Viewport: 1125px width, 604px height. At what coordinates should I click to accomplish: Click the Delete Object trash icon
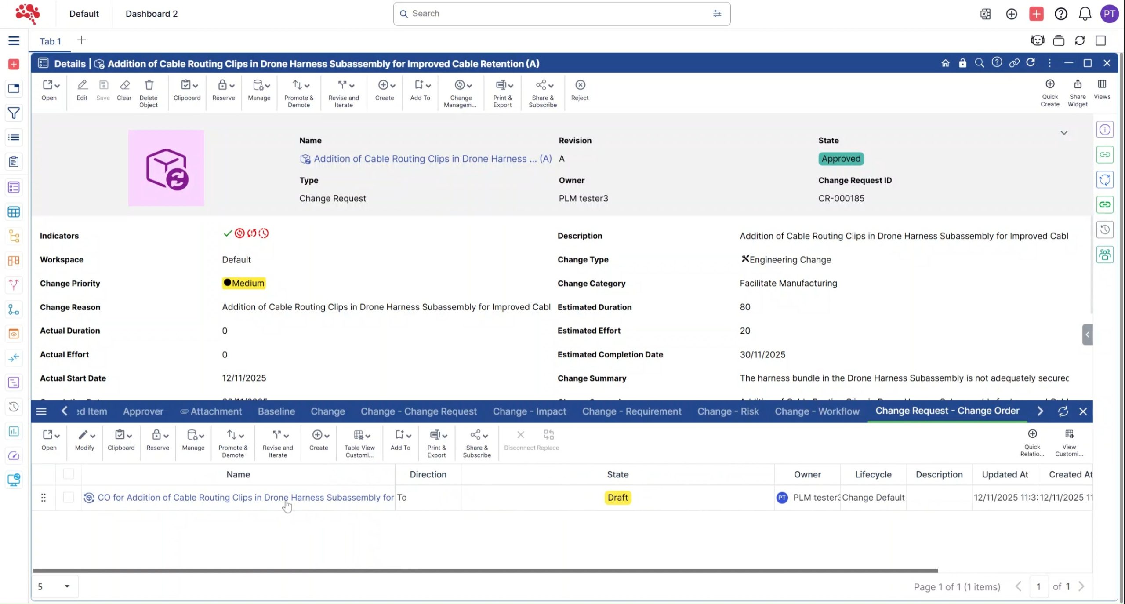click(x=149, y=85)
